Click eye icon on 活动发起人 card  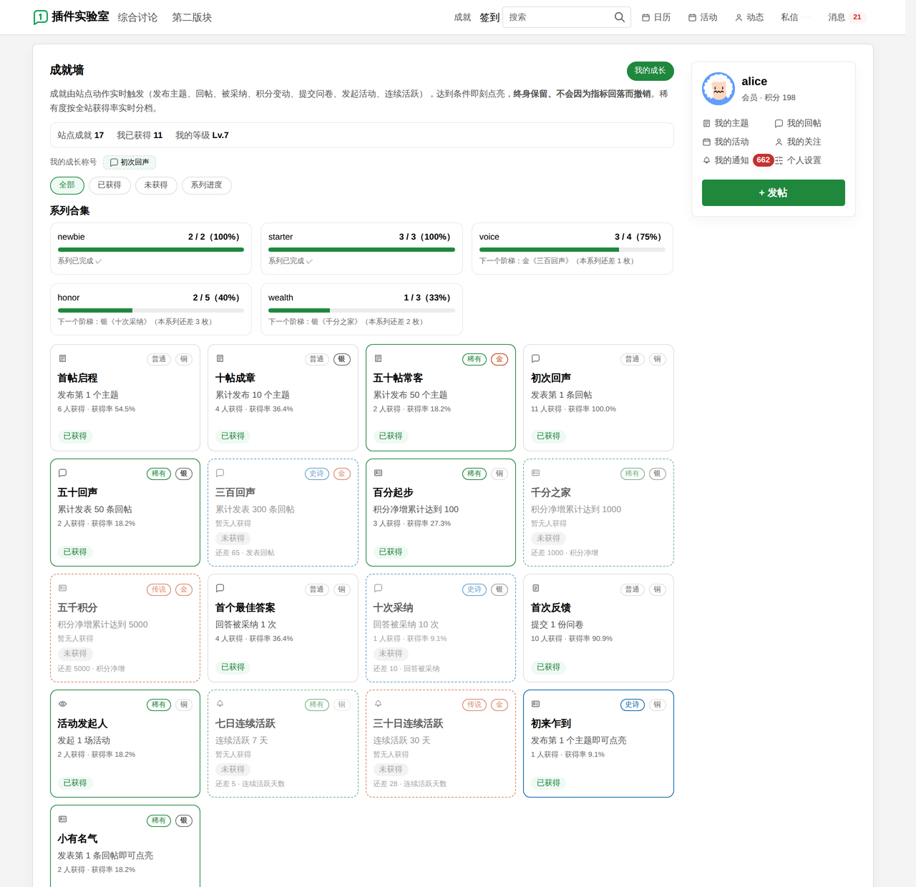(x=62, y=704)
